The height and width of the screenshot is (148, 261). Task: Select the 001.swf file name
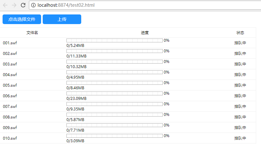tap(10, 43)
